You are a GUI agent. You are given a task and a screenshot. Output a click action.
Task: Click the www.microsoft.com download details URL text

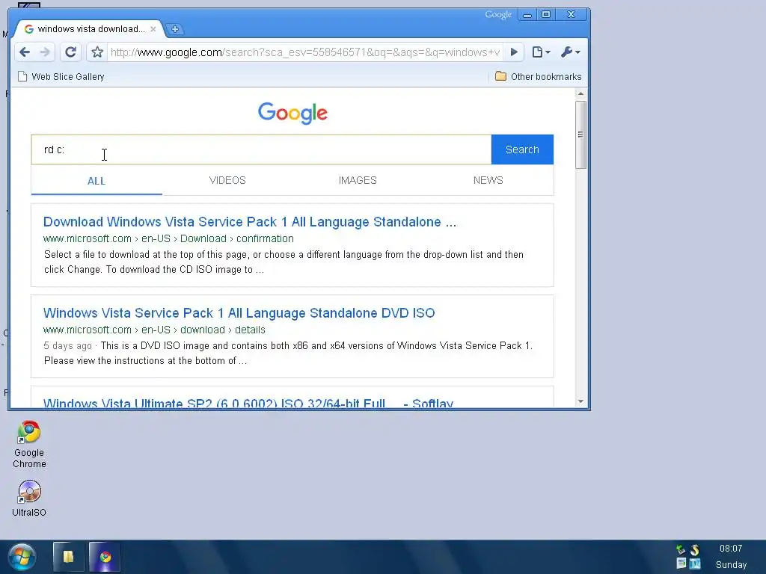154,330
